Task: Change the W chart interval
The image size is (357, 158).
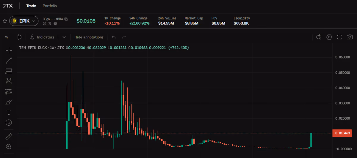Action: click(7, 37)
